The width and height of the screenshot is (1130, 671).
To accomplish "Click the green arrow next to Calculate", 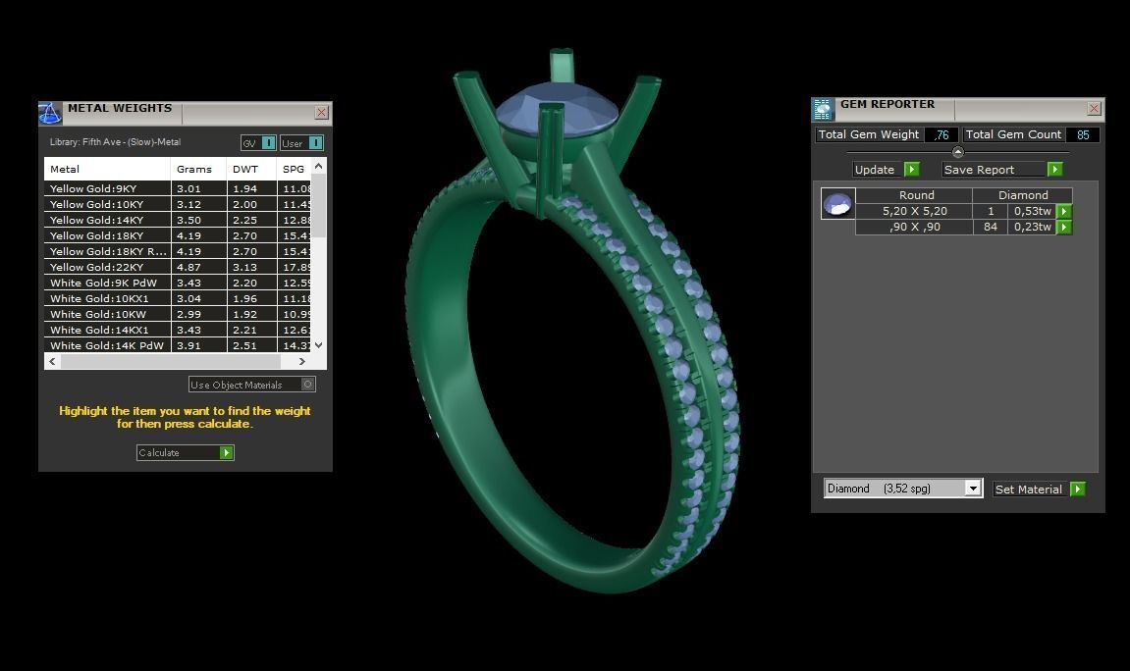I will coord(226,453).
